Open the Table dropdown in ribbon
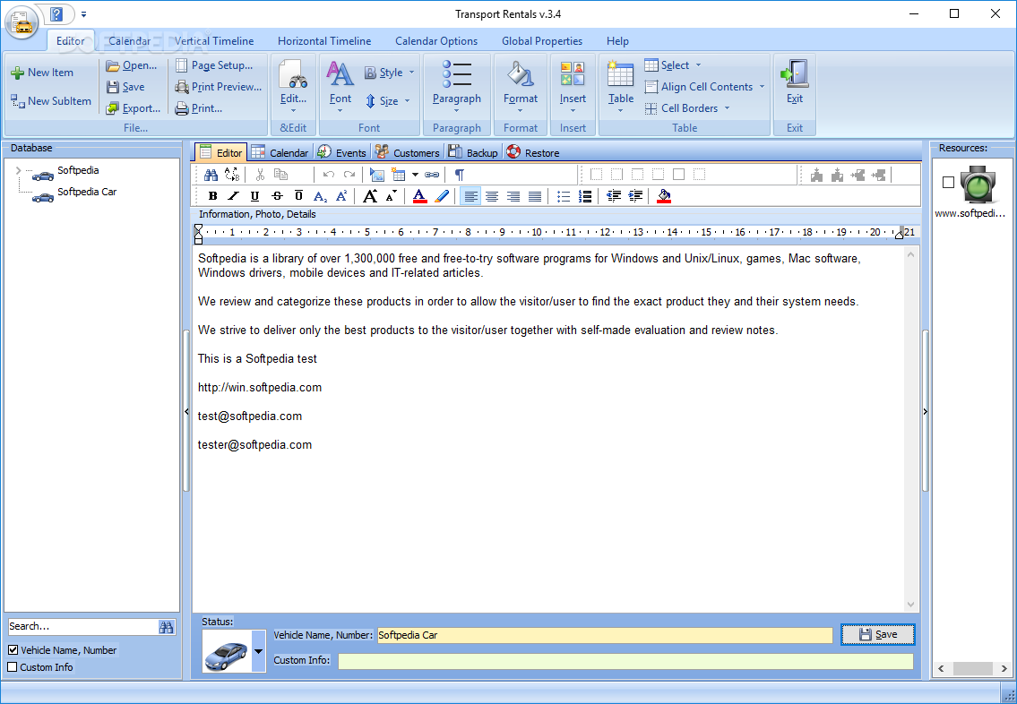 621,87
